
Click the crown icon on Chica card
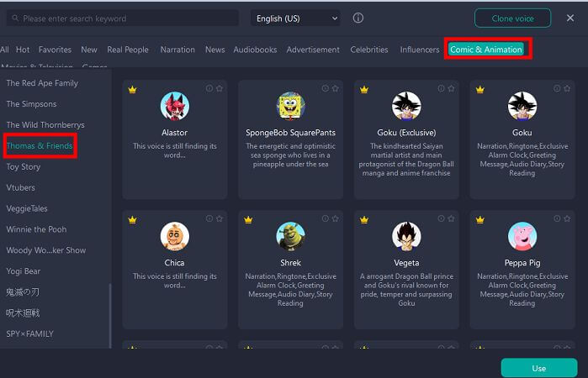coord(132,220)
